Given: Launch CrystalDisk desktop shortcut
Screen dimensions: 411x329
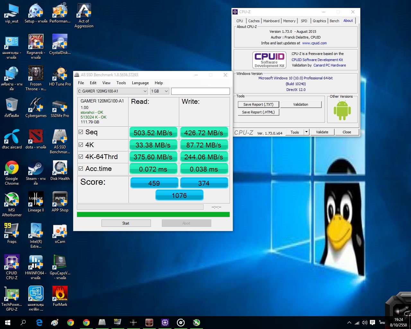Looking at the screenshot, I should pos(60,45).
